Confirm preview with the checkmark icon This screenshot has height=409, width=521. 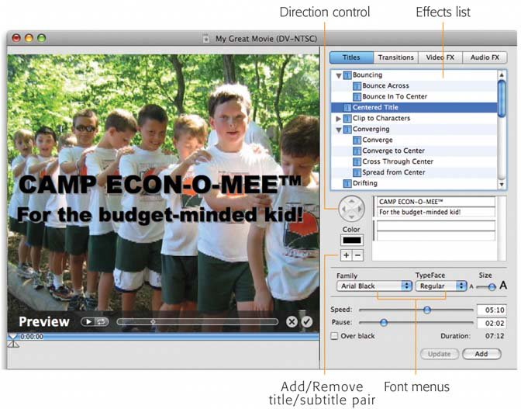pyautogui.click(x=306, y=321)
